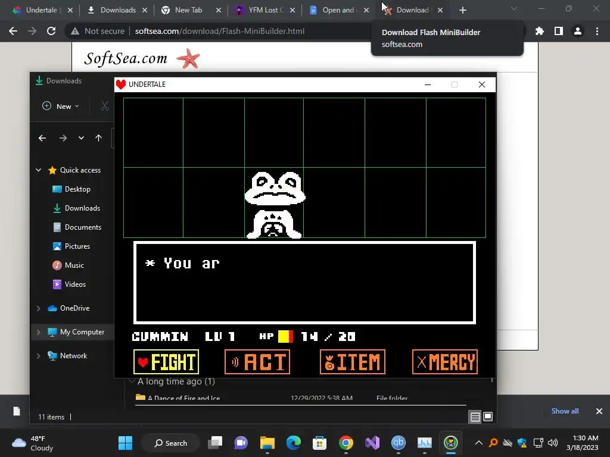
Task: Open Task View on the taskbar
Action: [214, 443]
